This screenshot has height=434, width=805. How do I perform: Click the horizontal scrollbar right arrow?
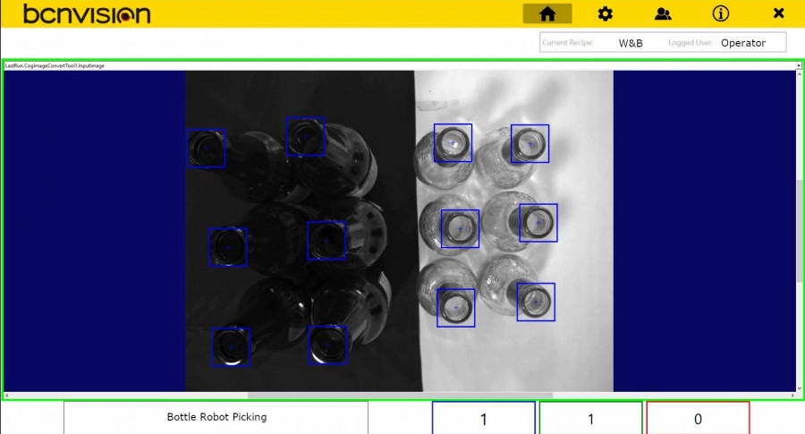click(793, 395)
